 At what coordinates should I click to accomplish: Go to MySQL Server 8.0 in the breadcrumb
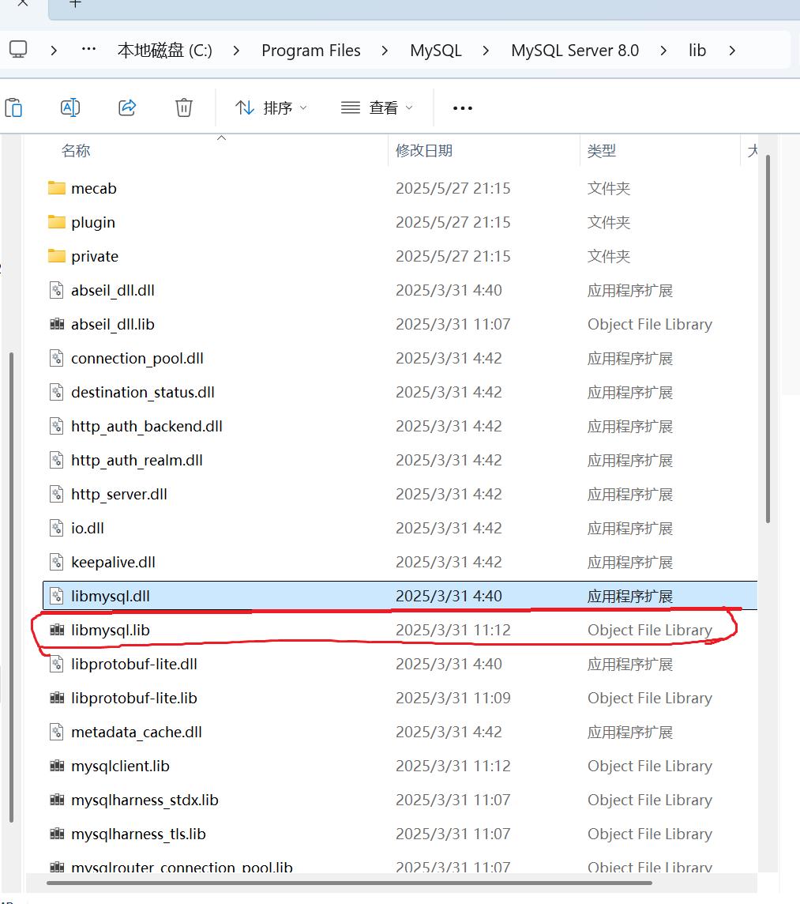point(575,51)
